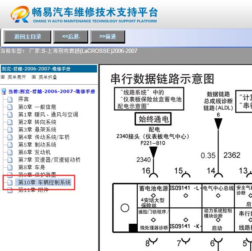Click page icon next to 第8章
The image size is (252, 251).
10,168
